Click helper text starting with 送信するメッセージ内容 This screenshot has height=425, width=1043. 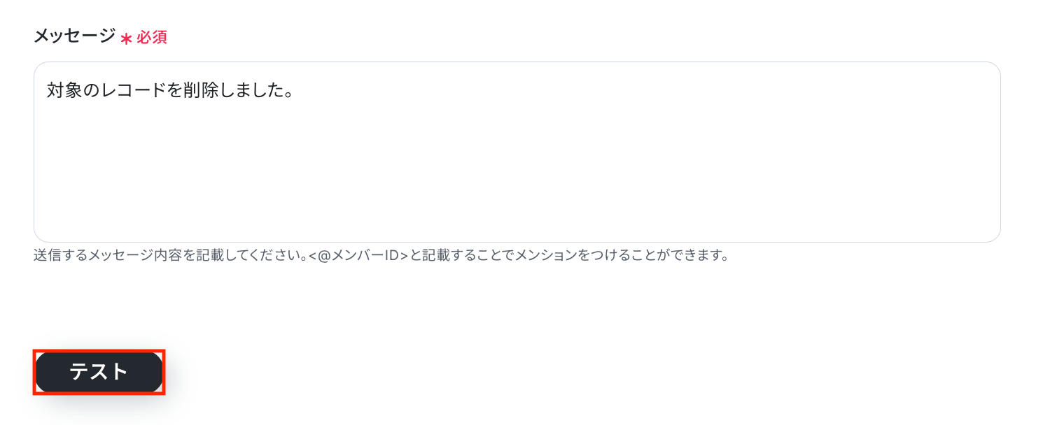click(x=381, y=255)
